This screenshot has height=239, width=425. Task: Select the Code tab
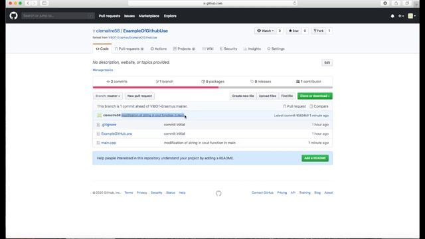(102, 48)
